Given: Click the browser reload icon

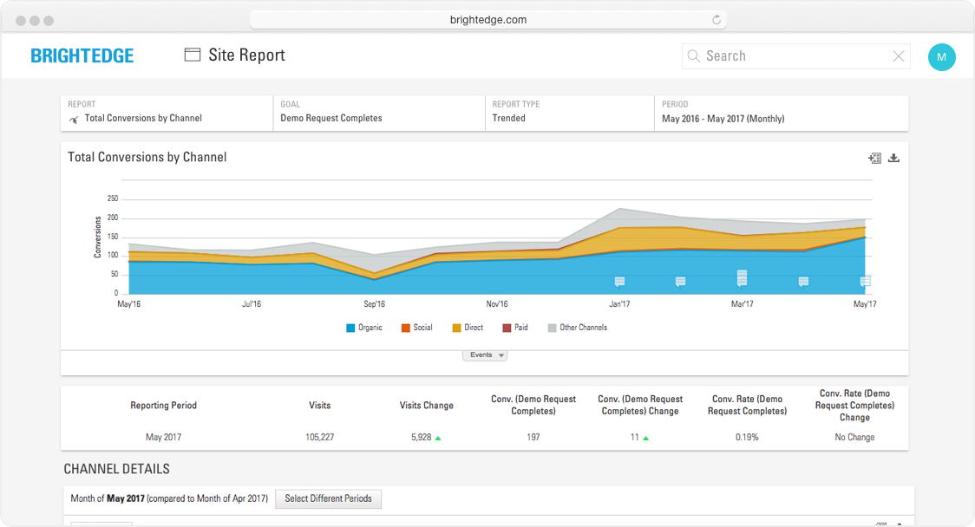Looking at the screenshot, I should (717, 20).
